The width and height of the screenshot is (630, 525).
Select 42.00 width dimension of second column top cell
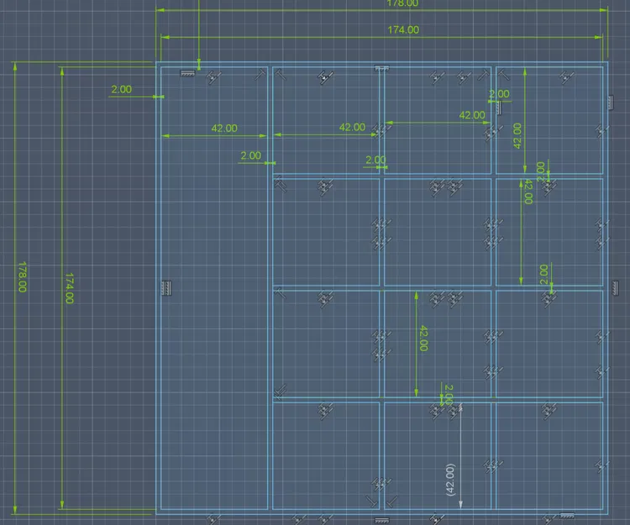coord(352,128)
